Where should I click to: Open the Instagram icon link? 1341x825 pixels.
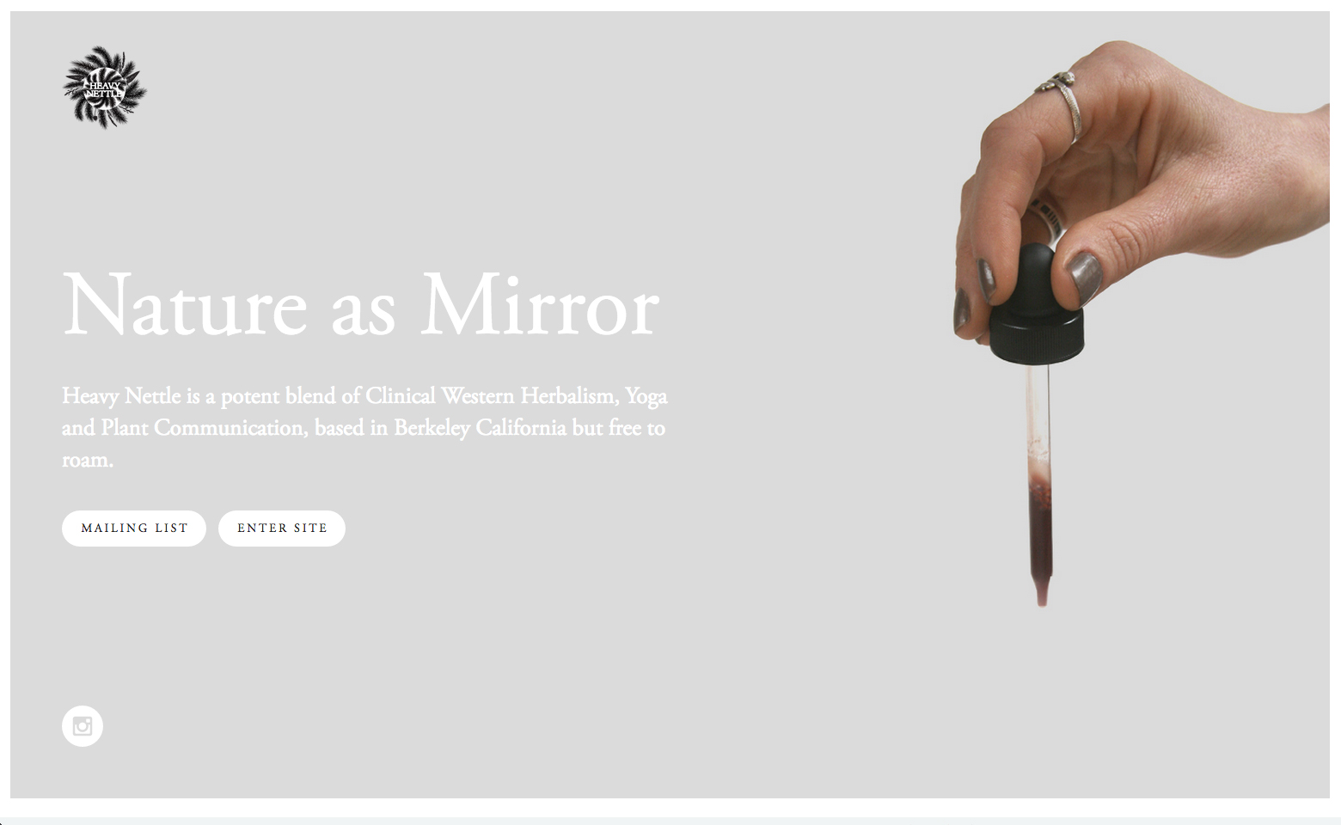coord(83,726)
